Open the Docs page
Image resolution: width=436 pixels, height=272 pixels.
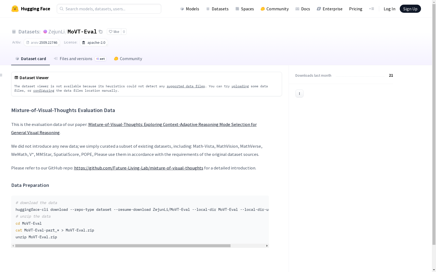[303, 9]
